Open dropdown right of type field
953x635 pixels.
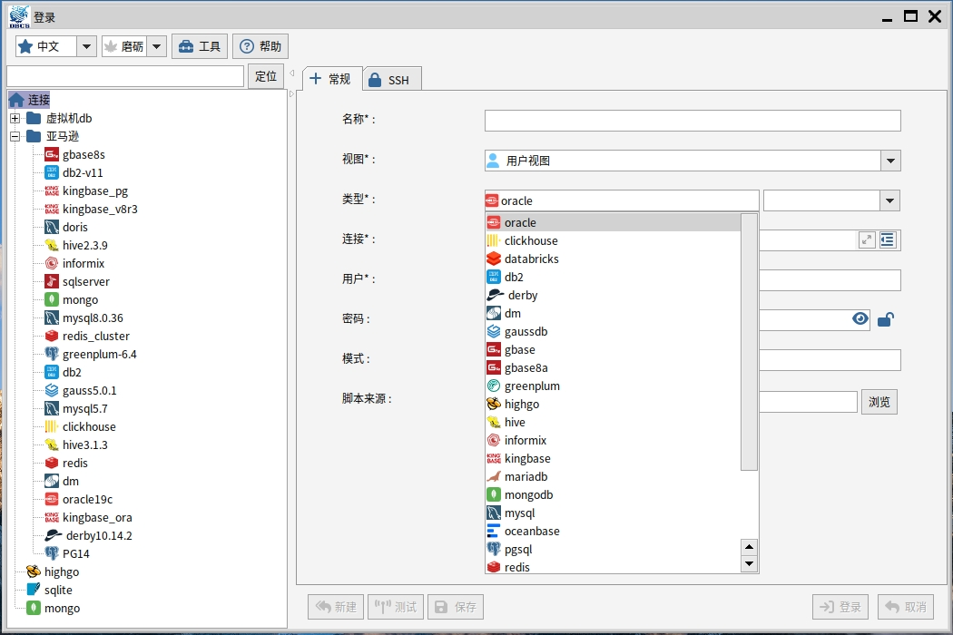pos(889,200)
